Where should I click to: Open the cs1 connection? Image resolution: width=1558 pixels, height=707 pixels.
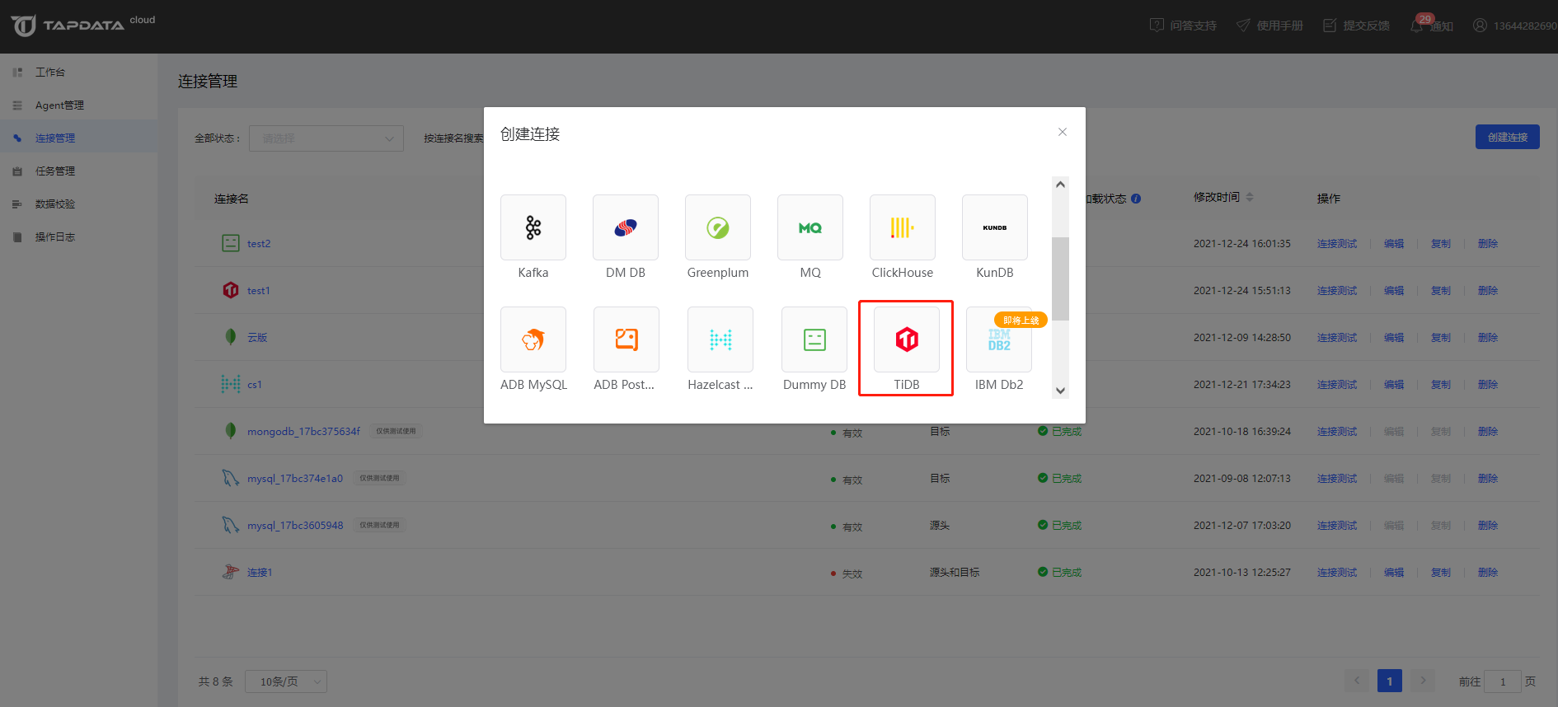coord(255,385)
